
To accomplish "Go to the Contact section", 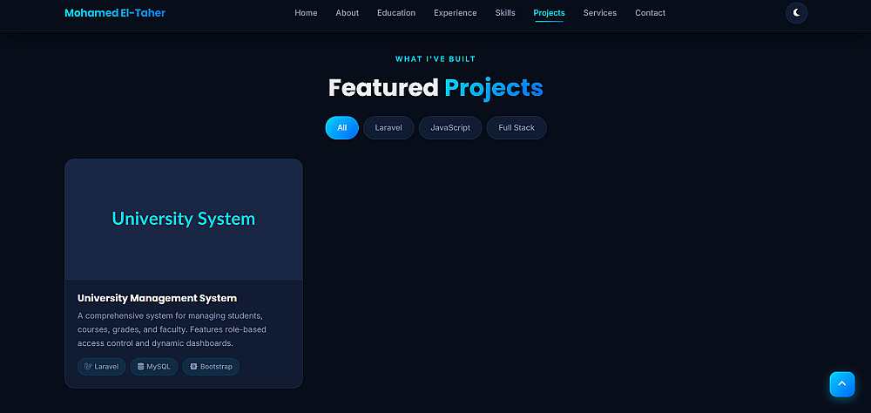I will pyautogui.click(x=650, y=13).
